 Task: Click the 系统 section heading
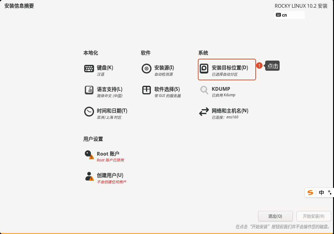point(203,53)
